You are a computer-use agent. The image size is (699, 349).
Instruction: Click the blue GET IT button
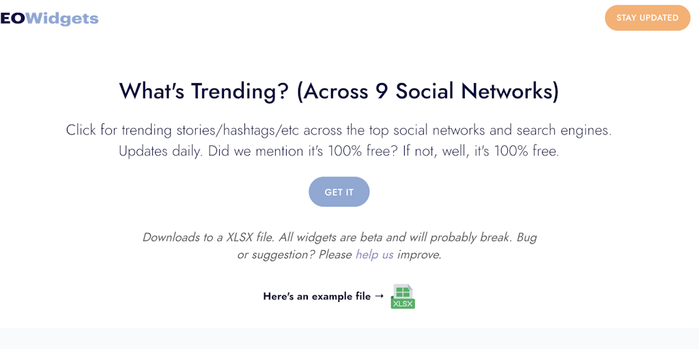click(339, 192)
